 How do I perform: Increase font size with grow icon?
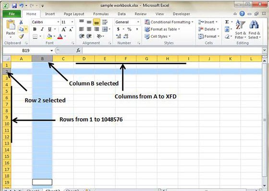[63, 29]
